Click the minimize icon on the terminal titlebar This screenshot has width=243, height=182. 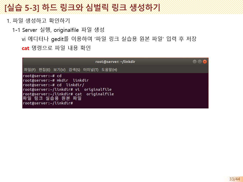(x=195, y=61)
